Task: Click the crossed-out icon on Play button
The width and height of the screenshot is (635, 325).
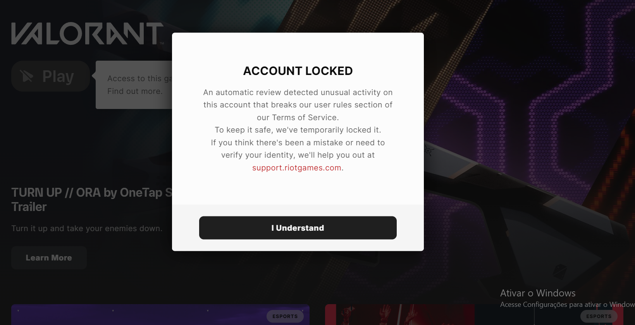Action: tap(27, 76)
